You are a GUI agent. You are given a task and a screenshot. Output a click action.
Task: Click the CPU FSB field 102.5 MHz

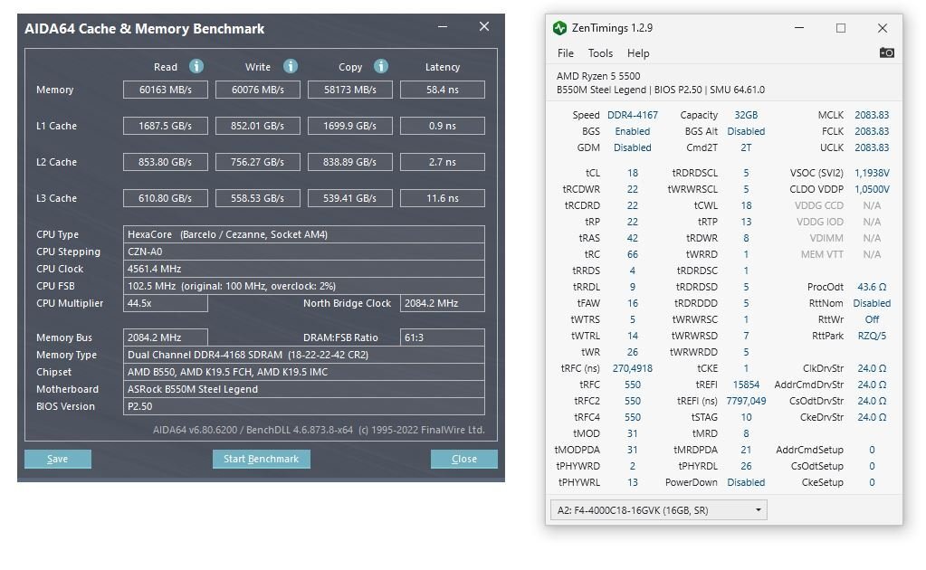[304, 286]
